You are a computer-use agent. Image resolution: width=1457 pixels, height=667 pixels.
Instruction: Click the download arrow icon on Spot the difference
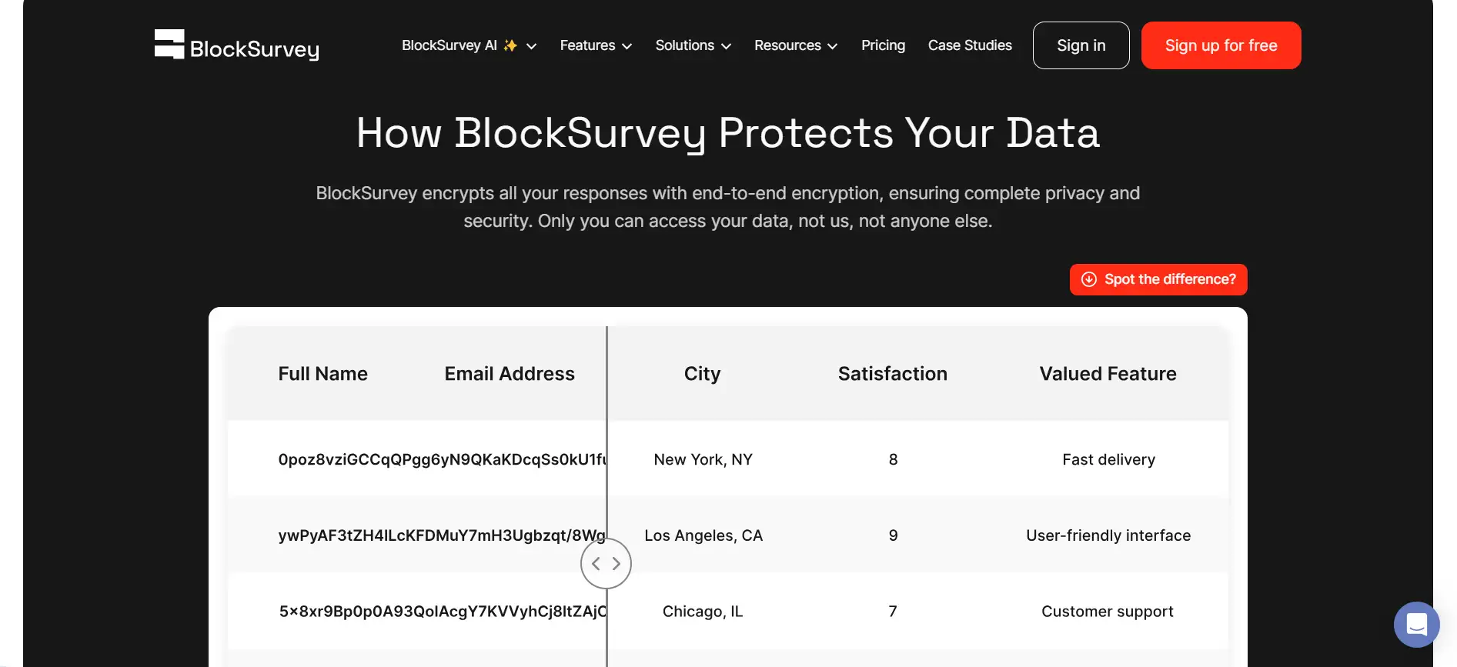[1089, 279]
